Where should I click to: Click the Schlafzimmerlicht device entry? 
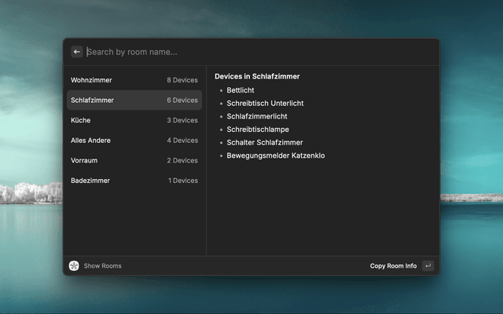pos(257,116)
